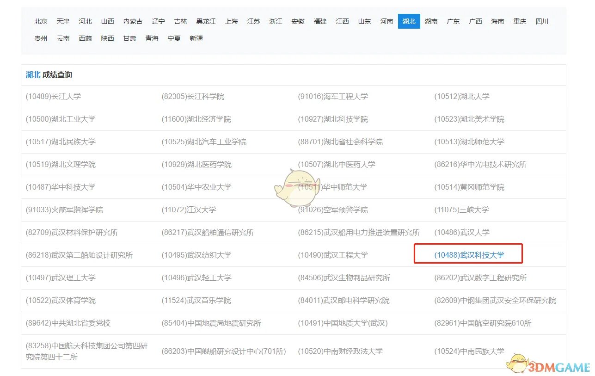Select 华中农业大学 from the list
Viewport: 595px width, 376px height.
(x=198, y=187)
